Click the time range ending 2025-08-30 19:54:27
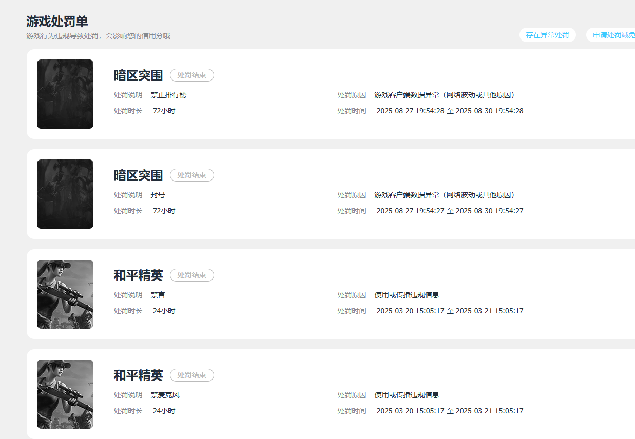 (450, 211)
